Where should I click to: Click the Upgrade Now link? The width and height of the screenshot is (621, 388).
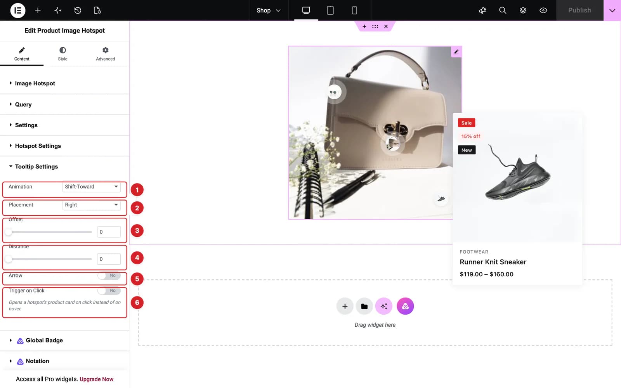tap(96, 379)
